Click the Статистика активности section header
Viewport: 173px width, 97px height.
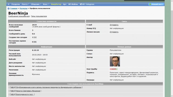pyautogui.click(x=46, y=21)
